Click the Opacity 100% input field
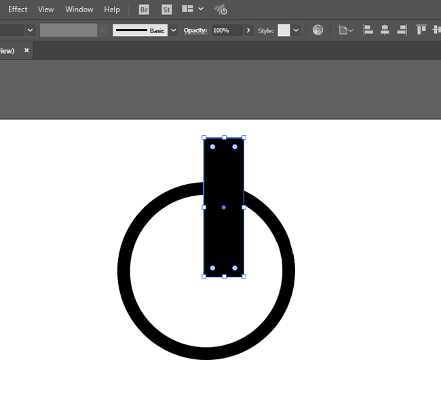 coord(226,31)
